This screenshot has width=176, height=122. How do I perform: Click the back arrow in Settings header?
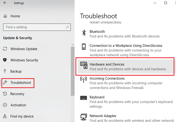(5, 3)
